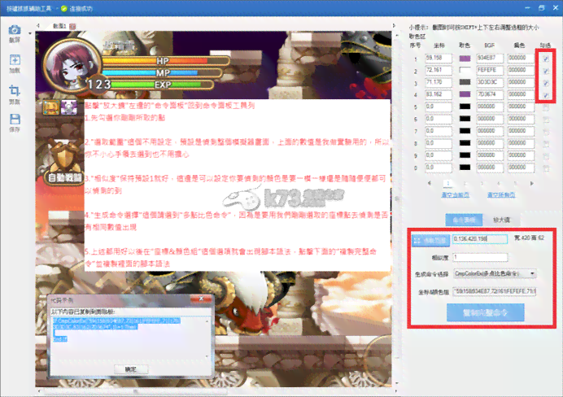Click the color value field 3D3D3C
The height and width of the screenshot is (397, 563).
490,82
